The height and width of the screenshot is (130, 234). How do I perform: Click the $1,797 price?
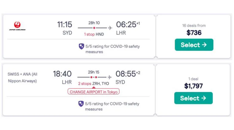(193, 86)
